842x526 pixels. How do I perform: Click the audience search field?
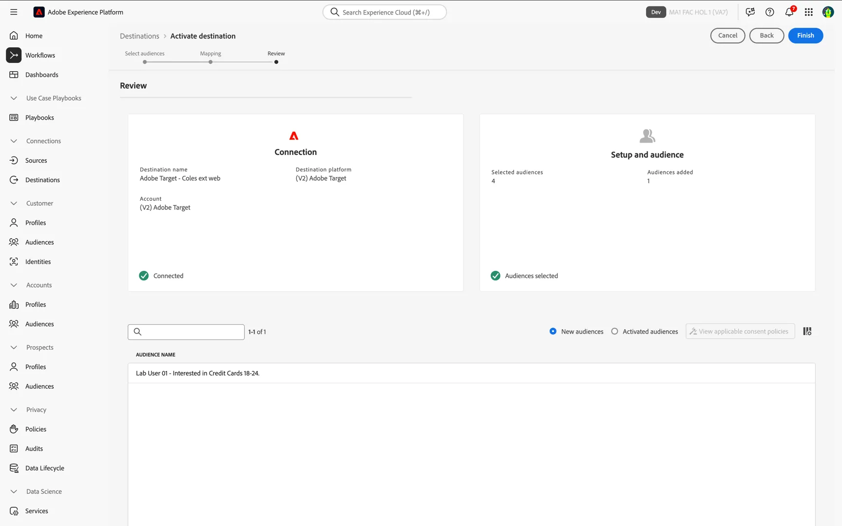pyautogui.click(x=186, y=332)
